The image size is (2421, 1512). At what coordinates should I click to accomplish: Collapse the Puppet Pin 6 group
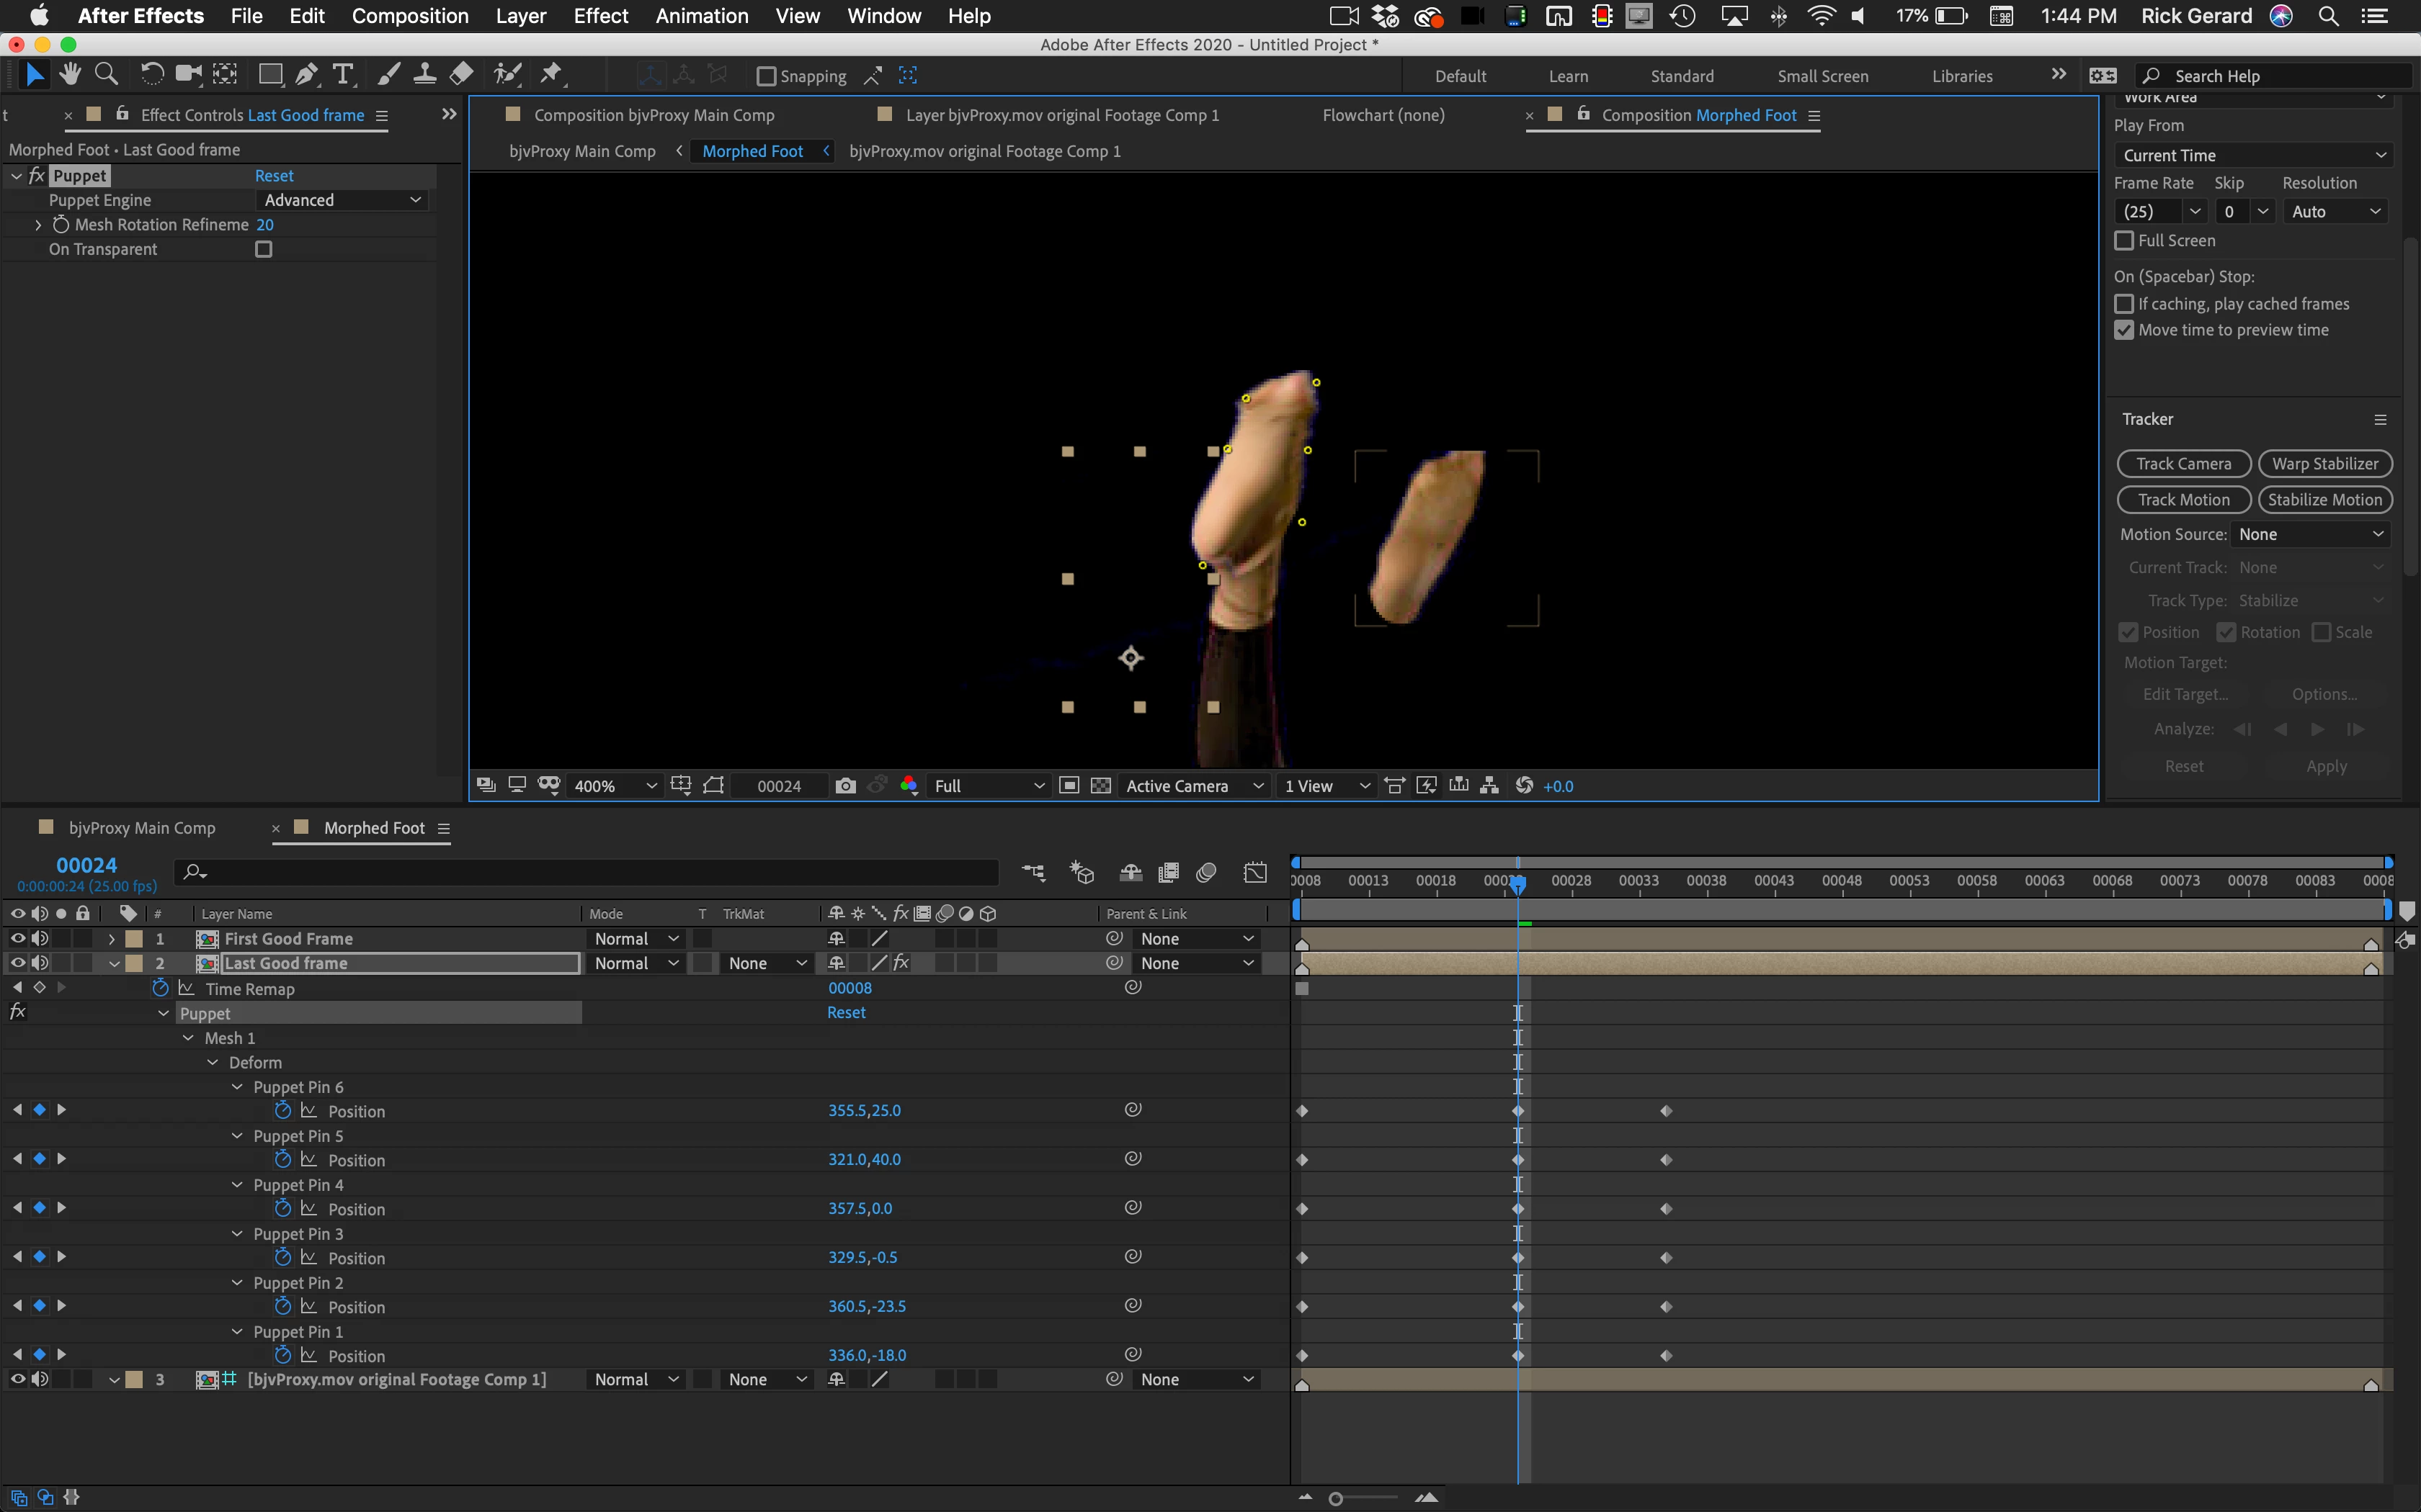click(237, 1087)
